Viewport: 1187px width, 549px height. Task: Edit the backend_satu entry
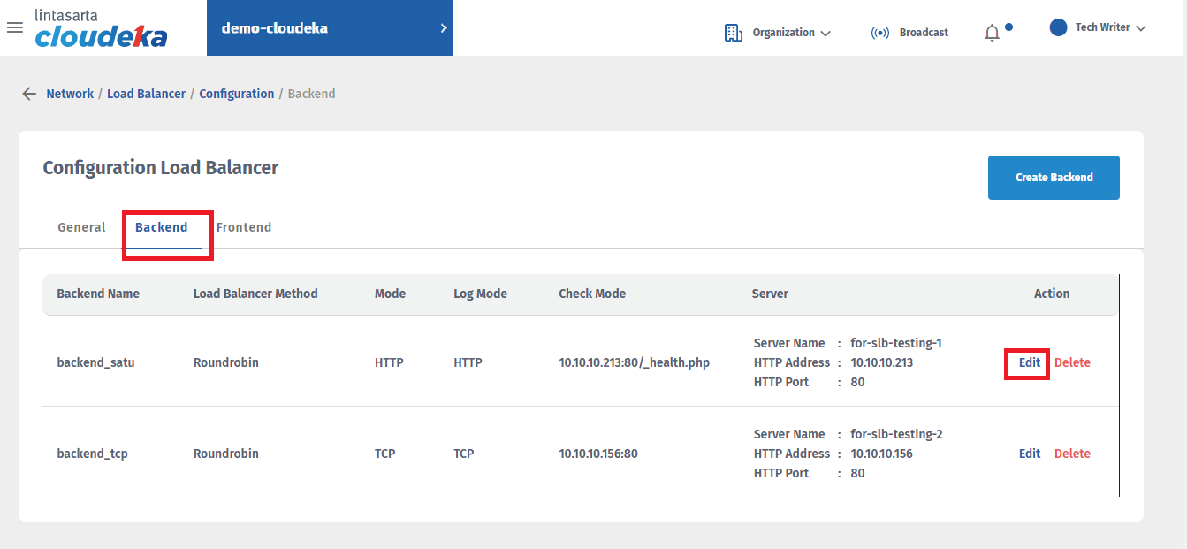(x=1029, y=362)
